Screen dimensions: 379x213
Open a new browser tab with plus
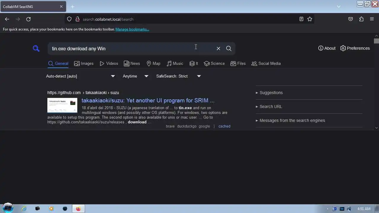point(73,7)
